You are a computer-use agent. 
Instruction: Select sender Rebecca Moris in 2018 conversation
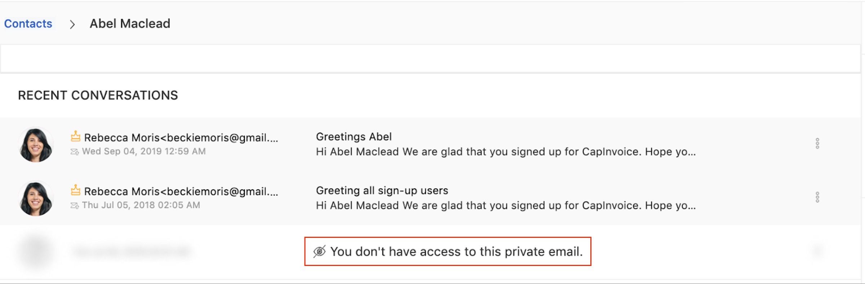[181, 191]
